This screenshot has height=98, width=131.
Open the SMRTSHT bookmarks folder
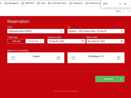(x=28, y=3)
